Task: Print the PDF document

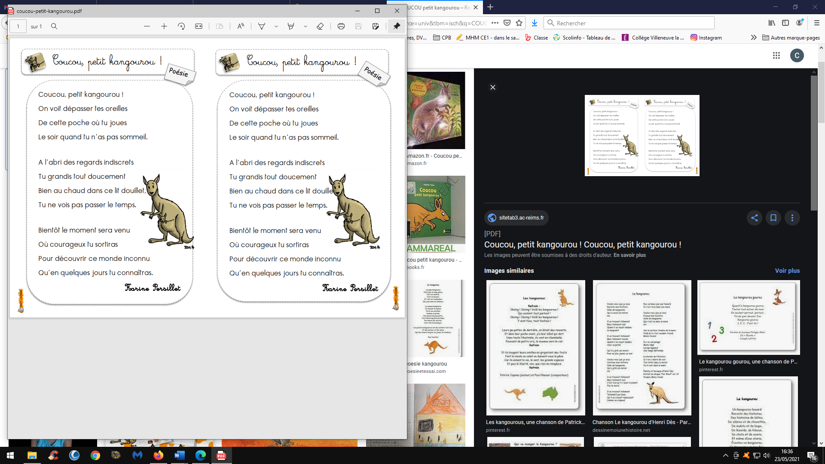Action: coord(341,26)
